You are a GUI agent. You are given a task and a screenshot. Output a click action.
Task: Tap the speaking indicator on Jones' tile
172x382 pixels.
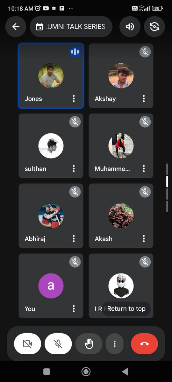pyautogui.click(x=75, y=52)
